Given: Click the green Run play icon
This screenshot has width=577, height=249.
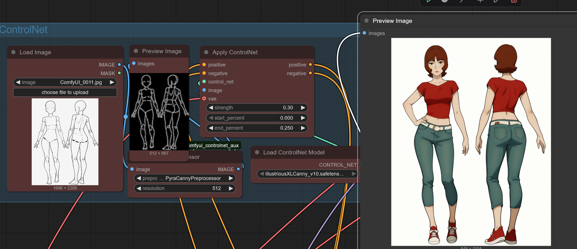Looking at the screenshot, I should click(x=429, y=1).
